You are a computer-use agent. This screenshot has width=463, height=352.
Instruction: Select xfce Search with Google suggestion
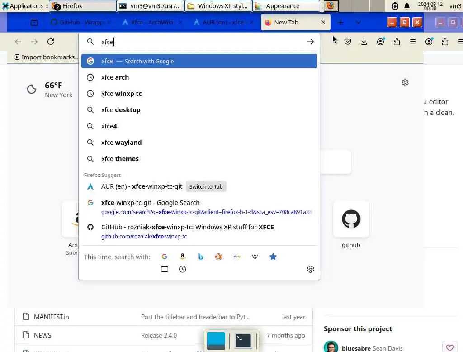(x=199, y=61)
